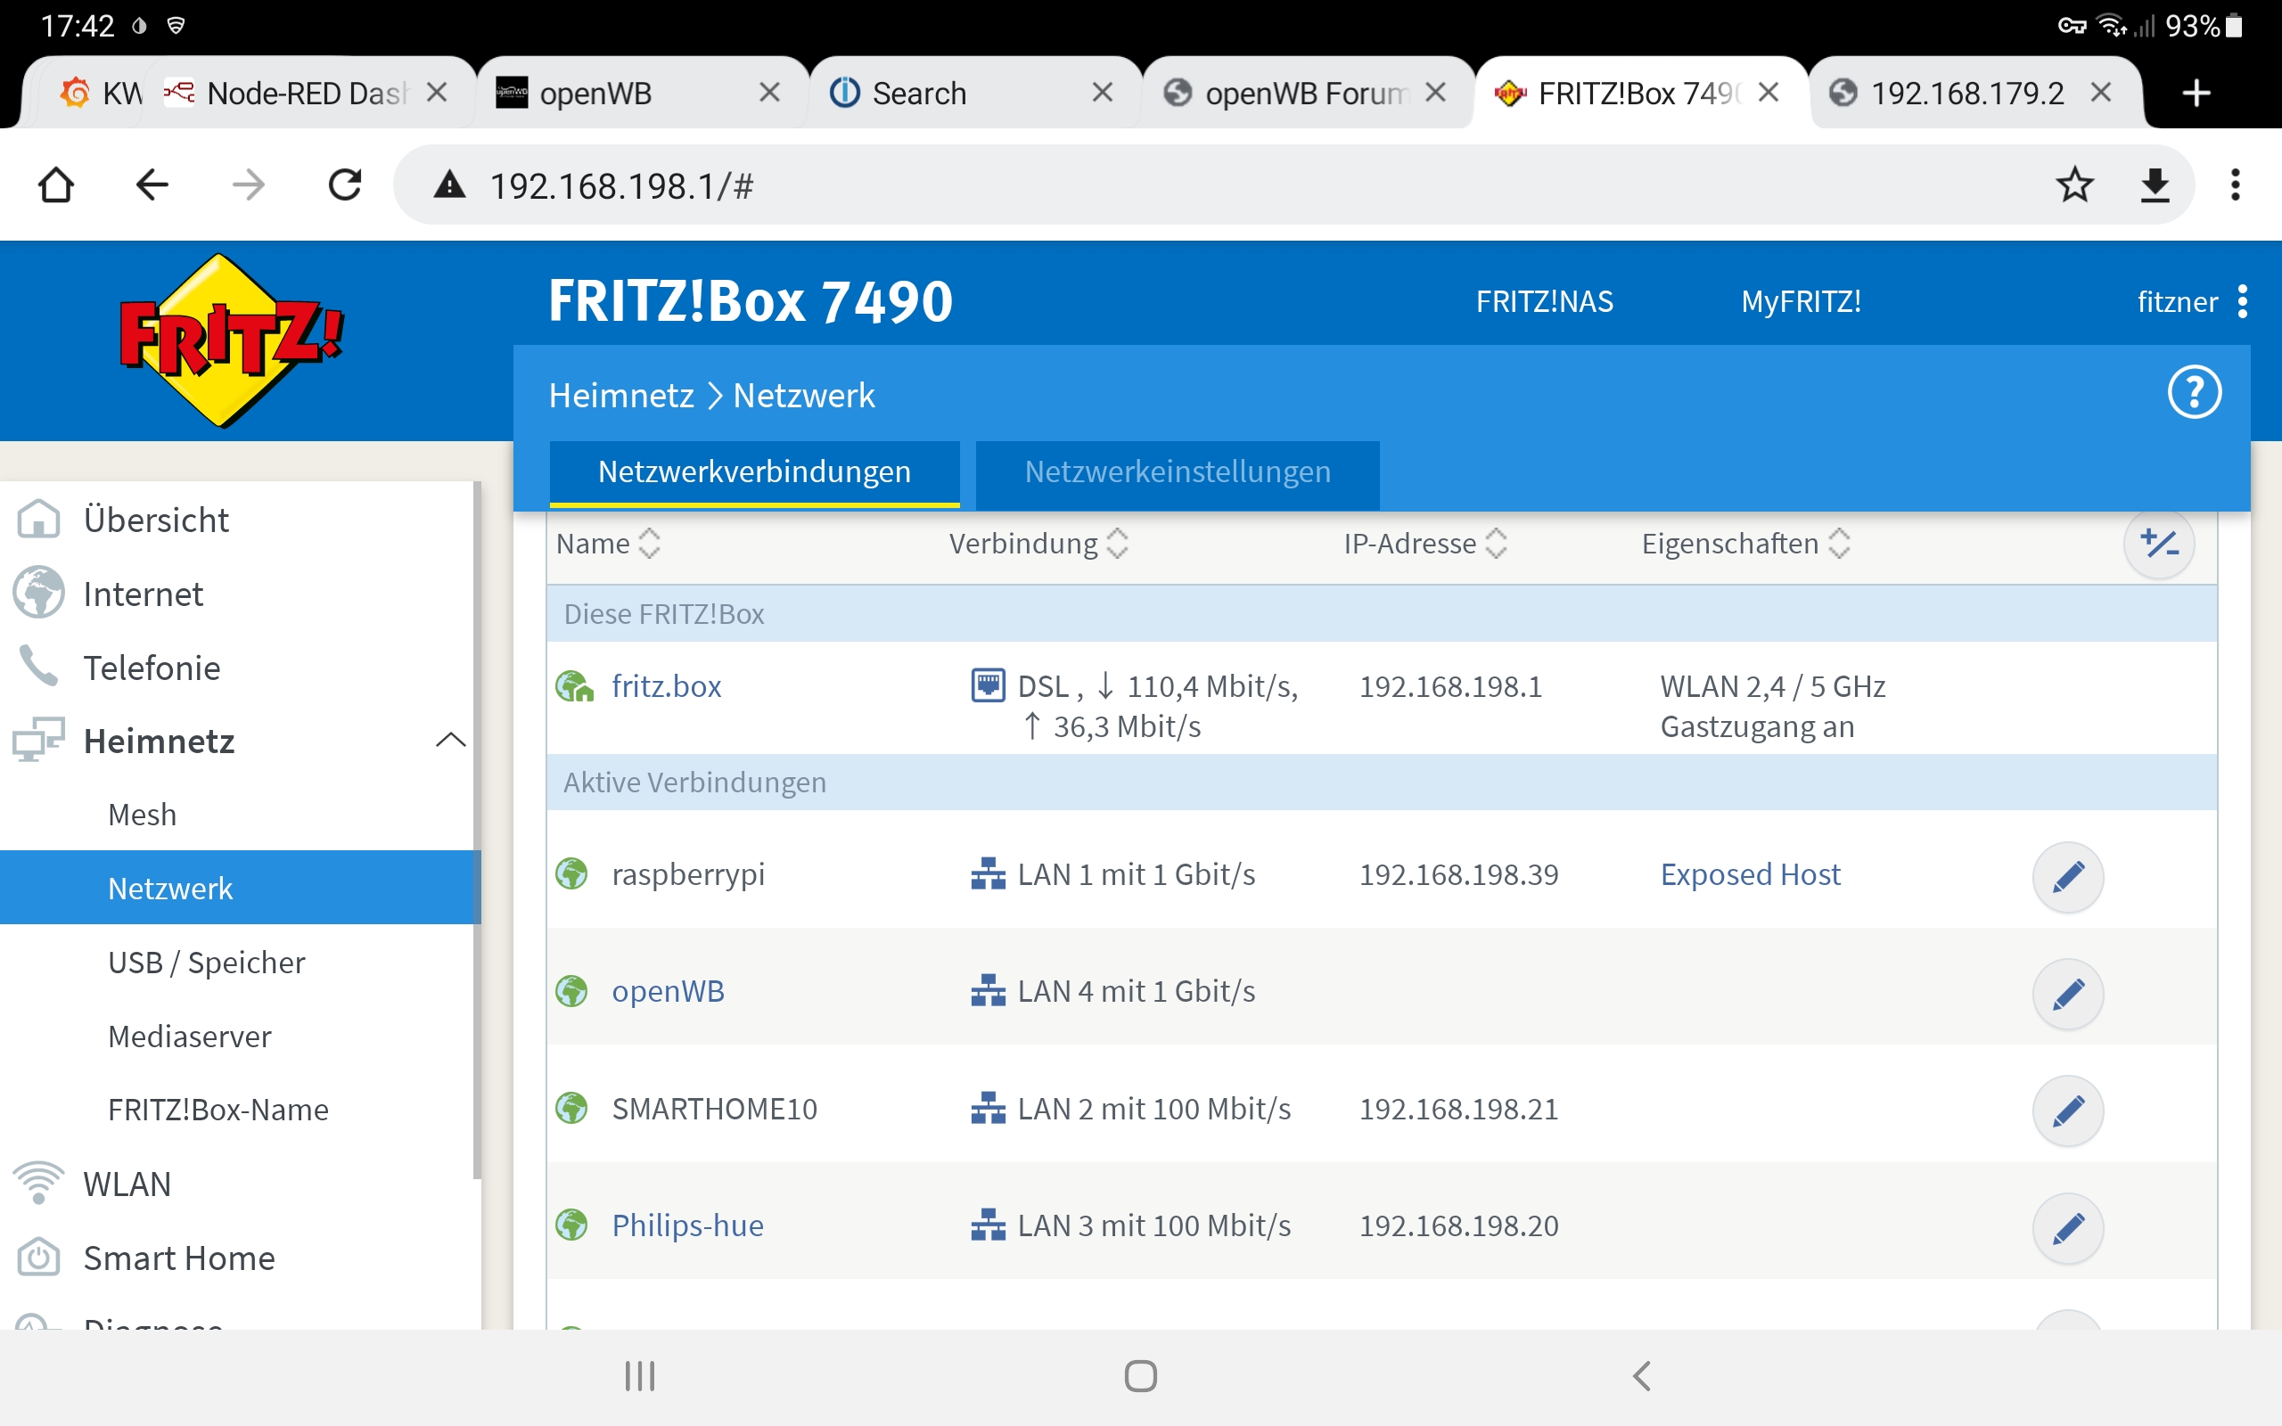The image size is (2282, 1426).
Task: Collapse the Heimnetz menu section
Action: [450, 741]
